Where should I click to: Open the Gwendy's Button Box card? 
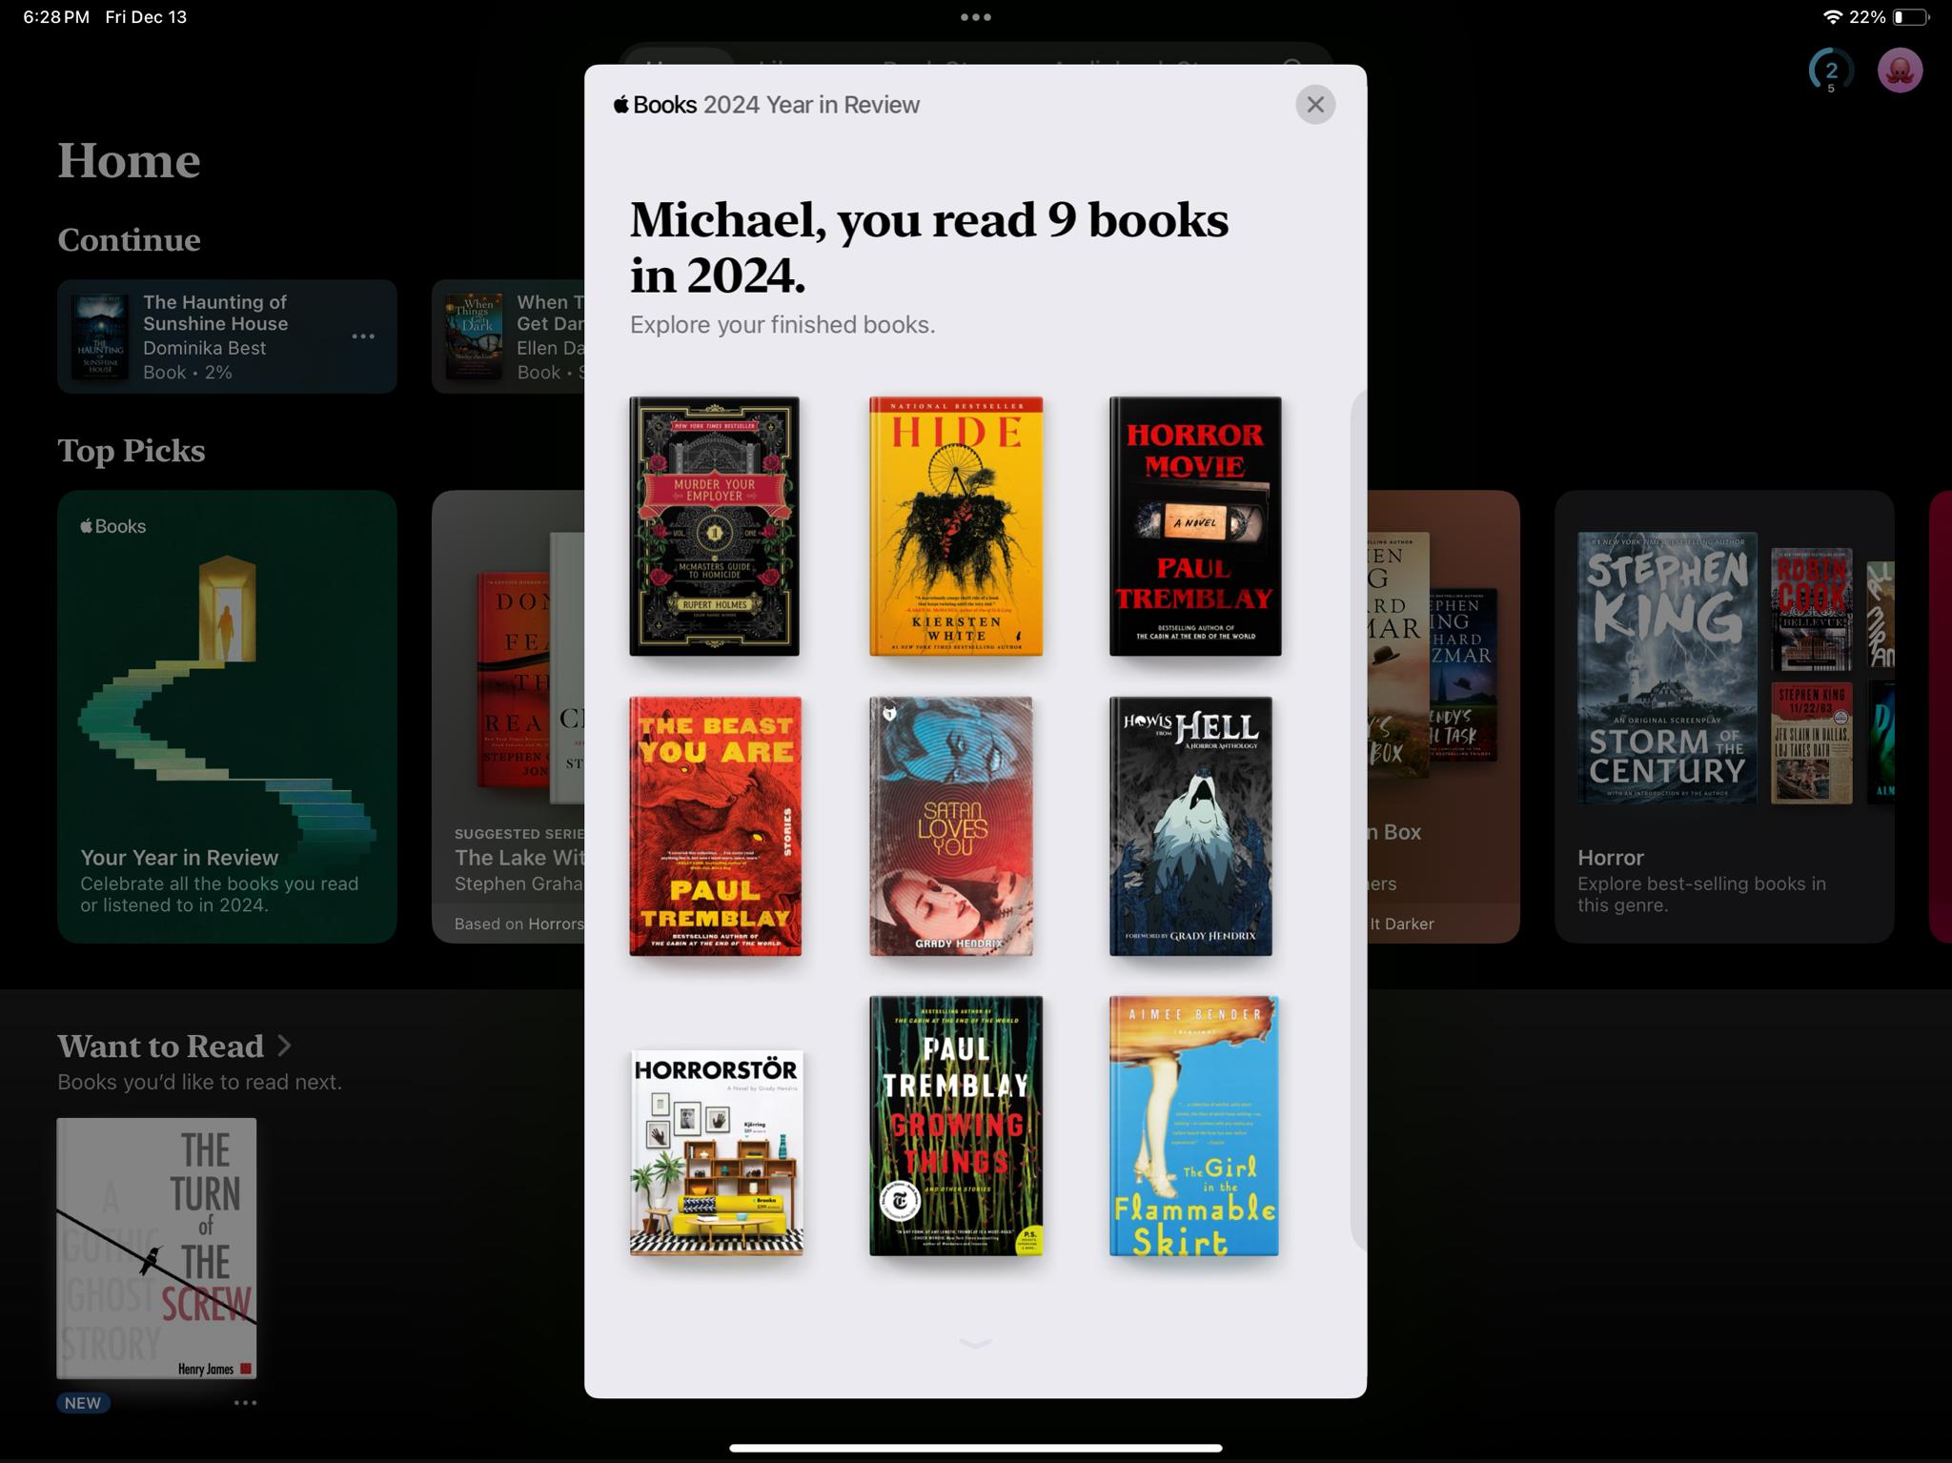point(1443,717)
